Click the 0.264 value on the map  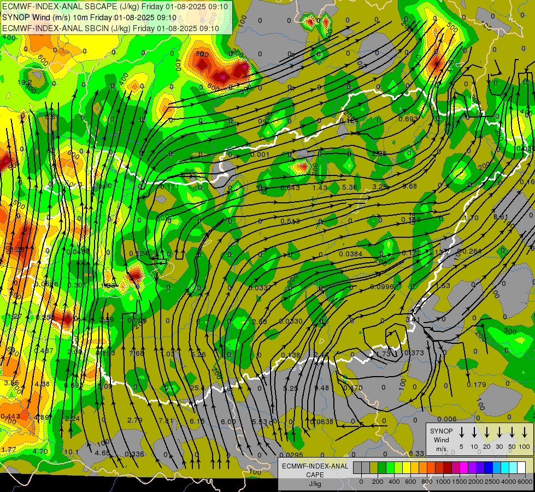tap(472, 251)
